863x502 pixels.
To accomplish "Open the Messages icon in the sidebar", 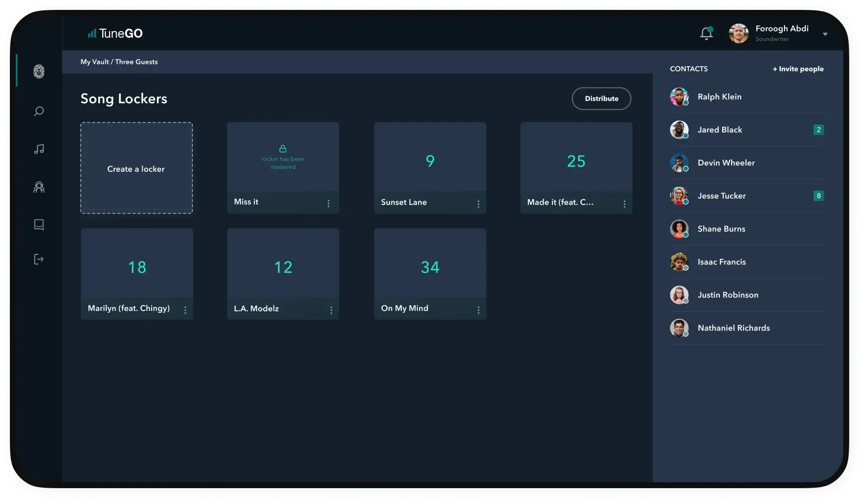I will coord(39,225).
